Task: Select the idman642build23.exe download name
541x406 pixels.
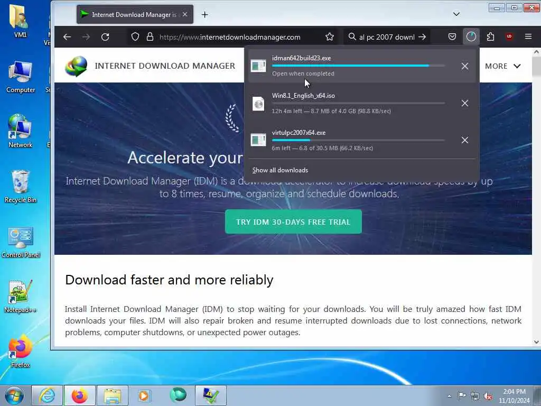Action: click(301, 58)
